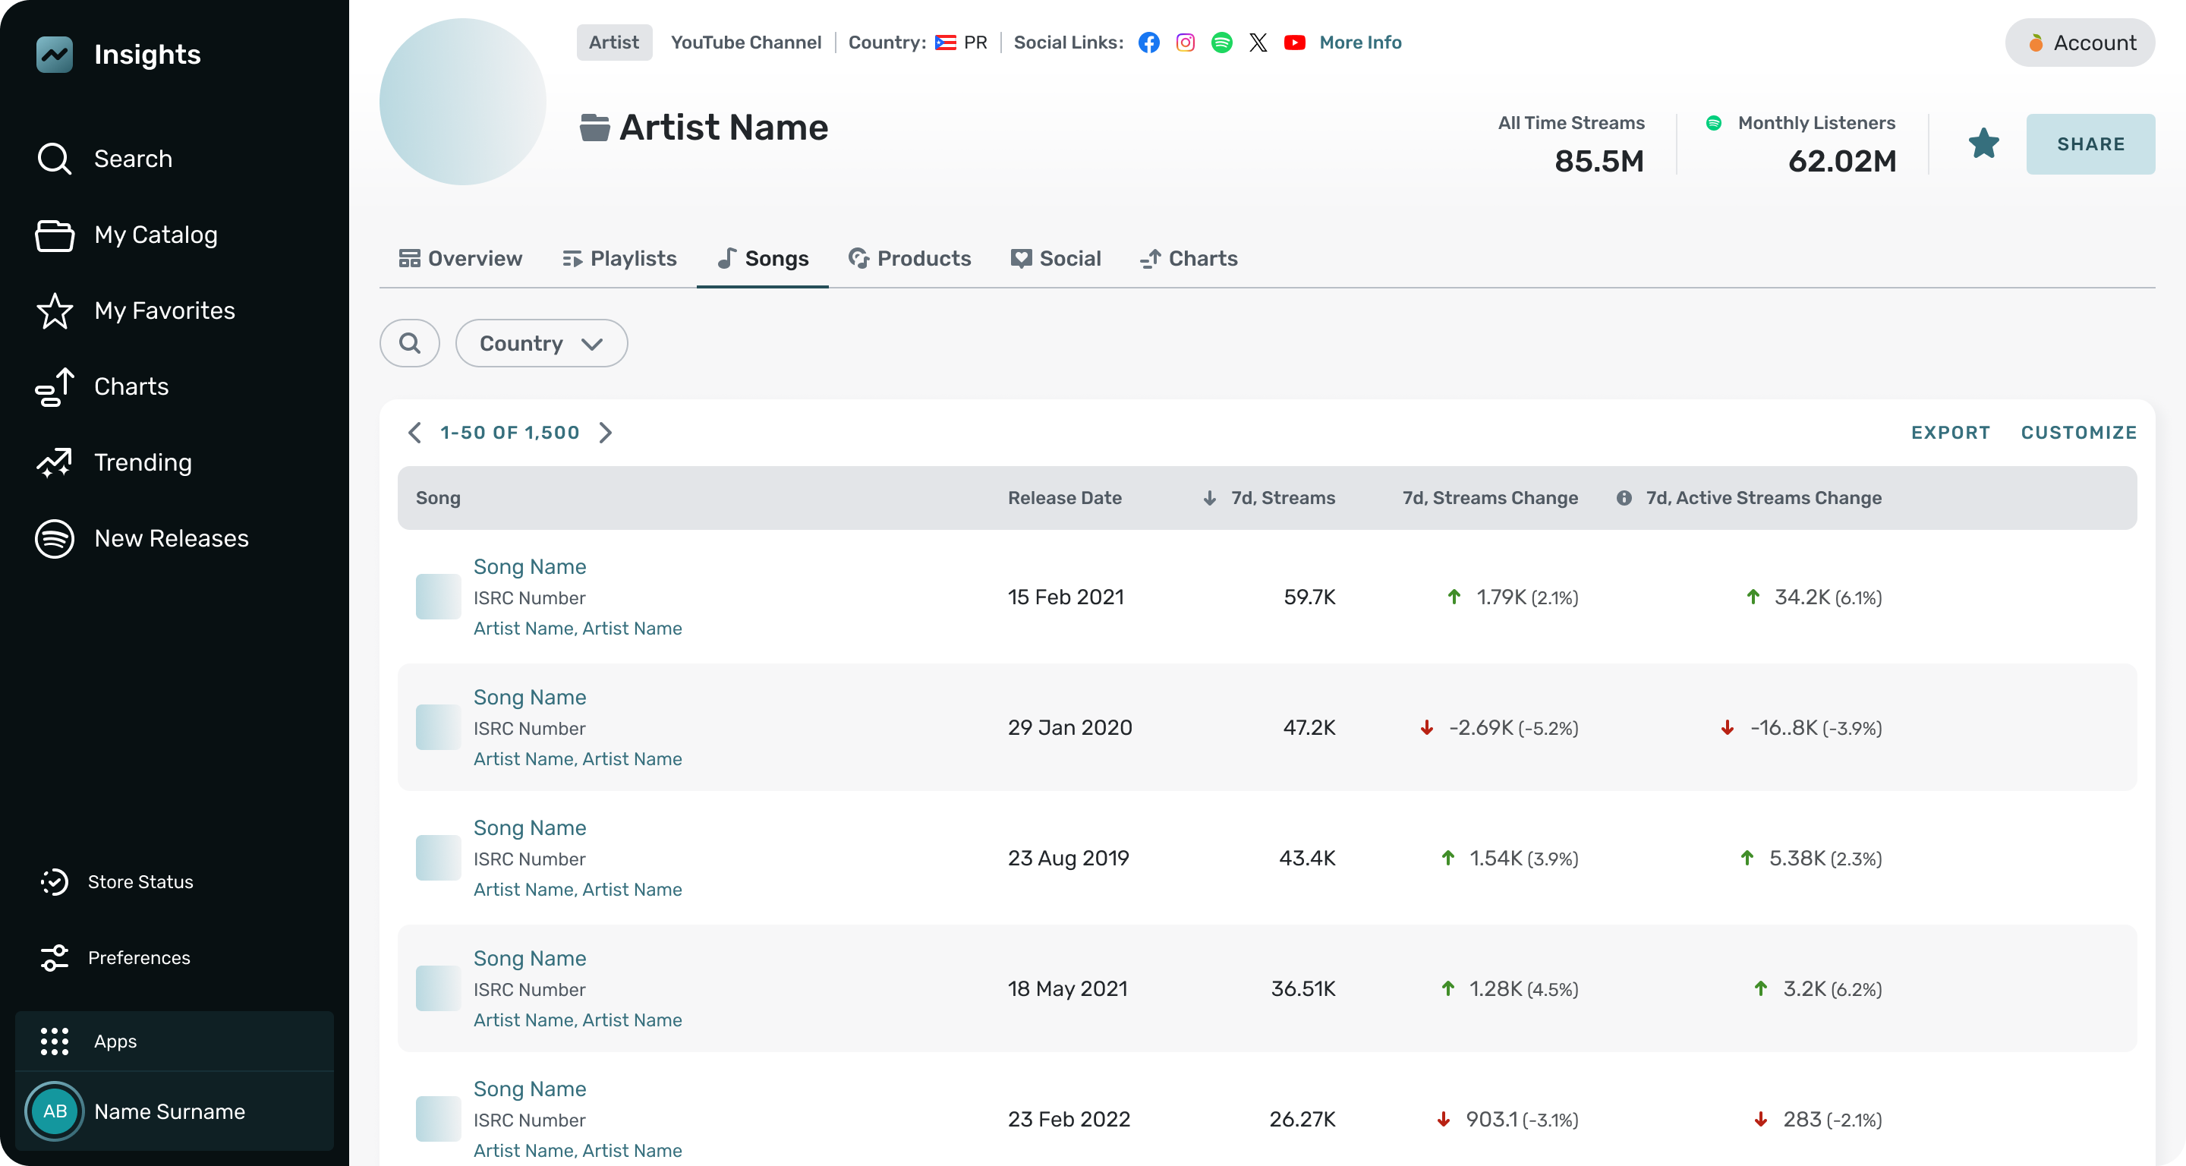Toggle sort arrow on 7d, Streams column
The width and height of the screenshot is (2186, 1166).
click(1210, 498)
